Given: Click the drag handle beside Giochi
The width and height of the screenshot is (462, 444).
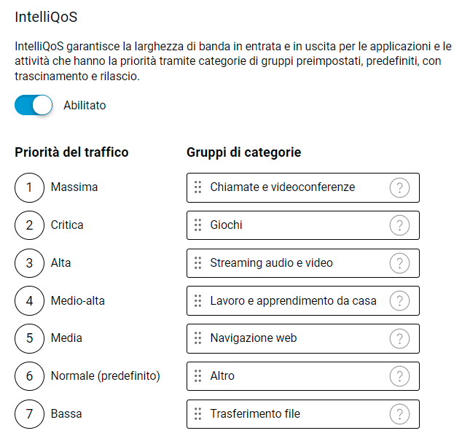Looking at the screenshot, I should coord(197,225).
